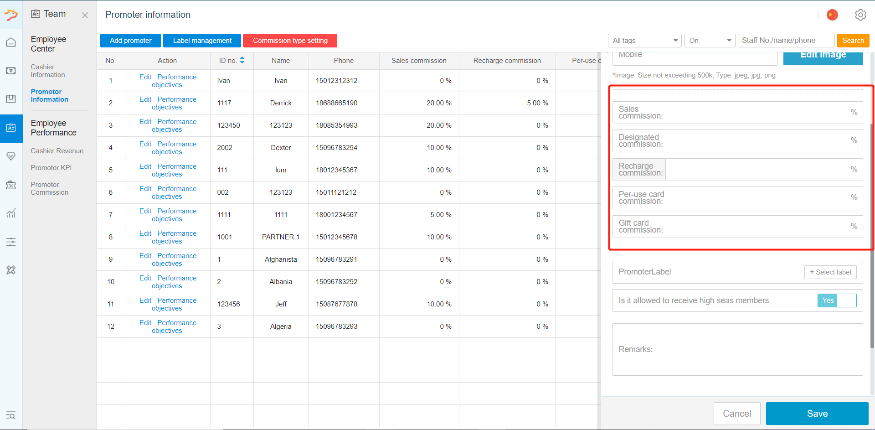
Task: Open Cashier Revenue menu item
Action: 57,151
